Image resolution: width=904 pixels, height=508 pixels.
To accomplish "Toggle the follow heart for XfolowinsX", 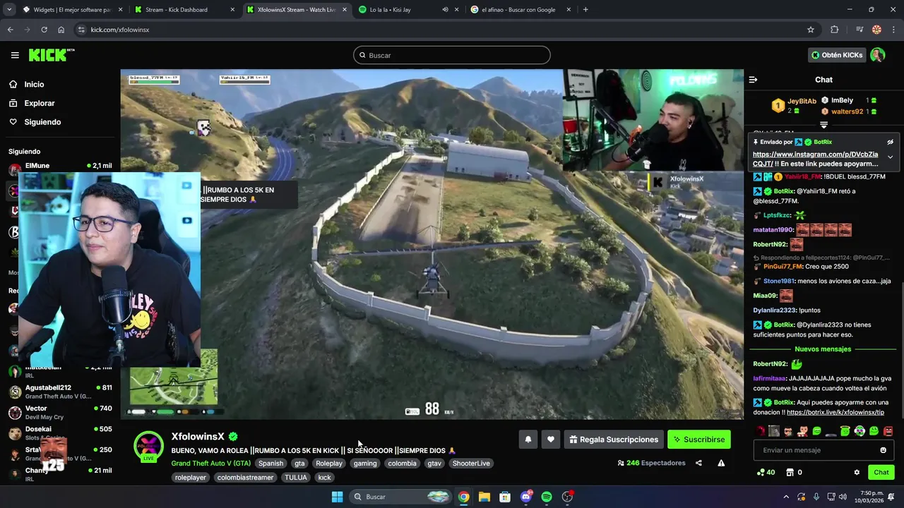I will [551, 440].
